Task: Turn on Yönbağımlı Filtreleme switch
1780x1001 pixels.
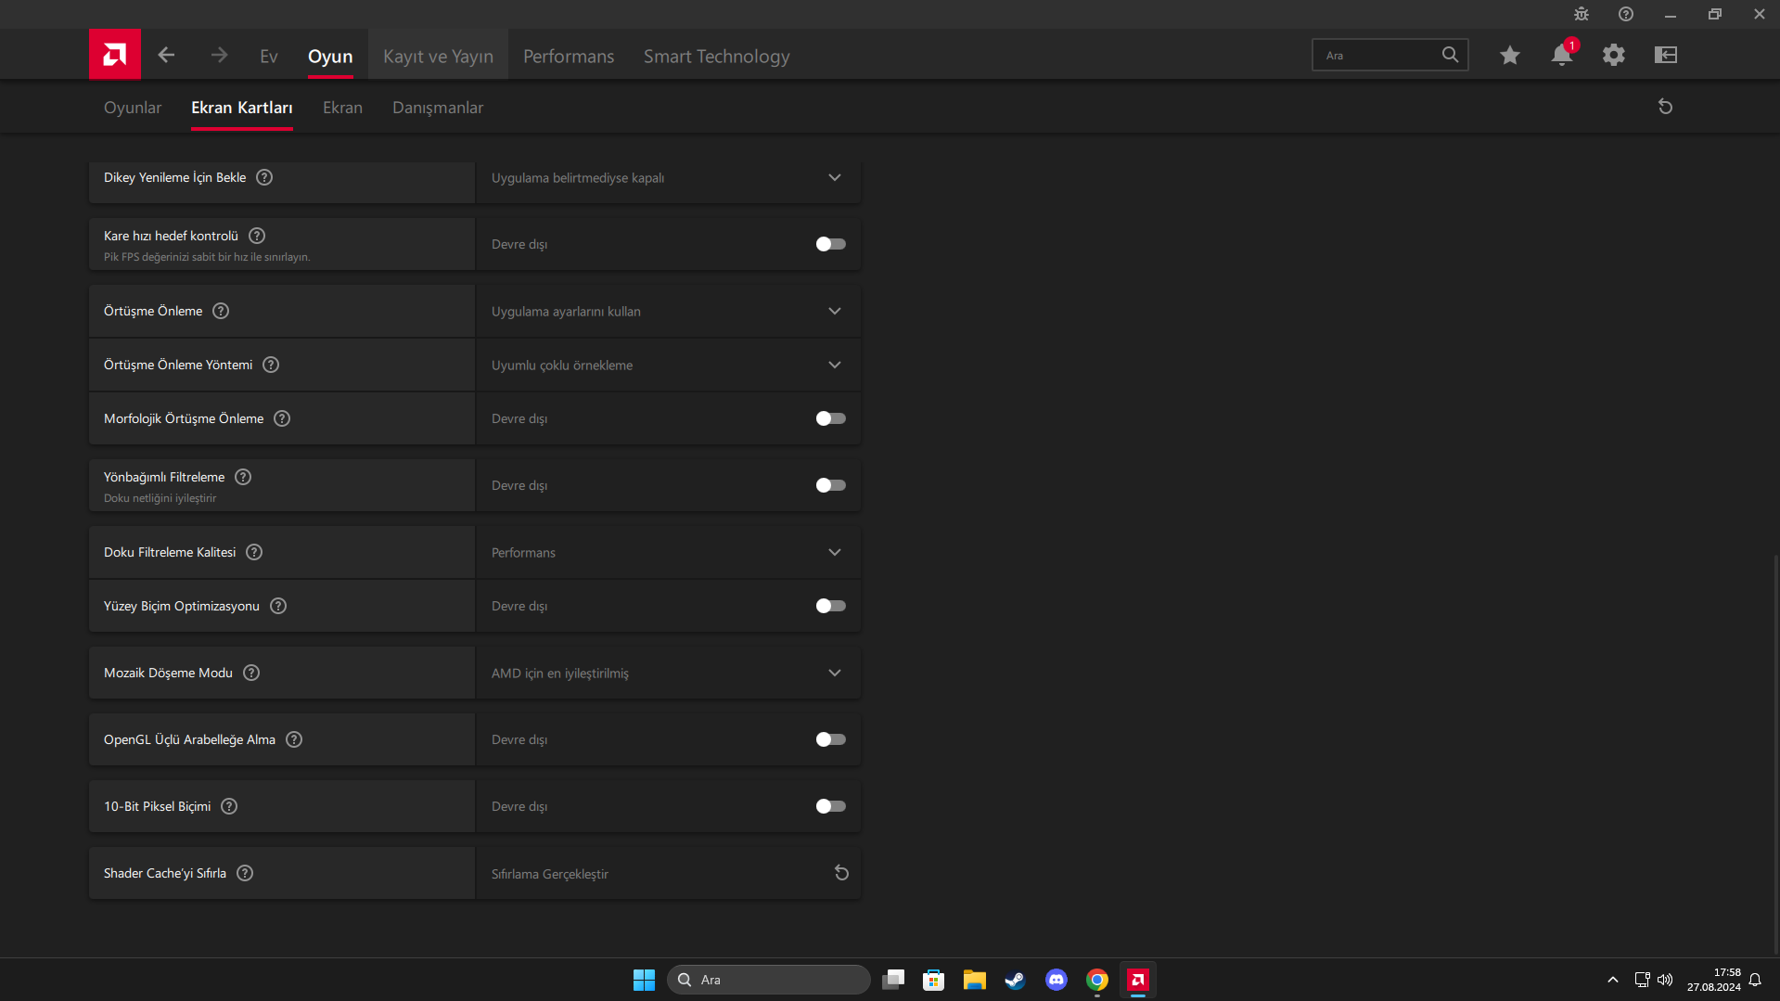Action: pyautogui.click(x=830, y=485)
